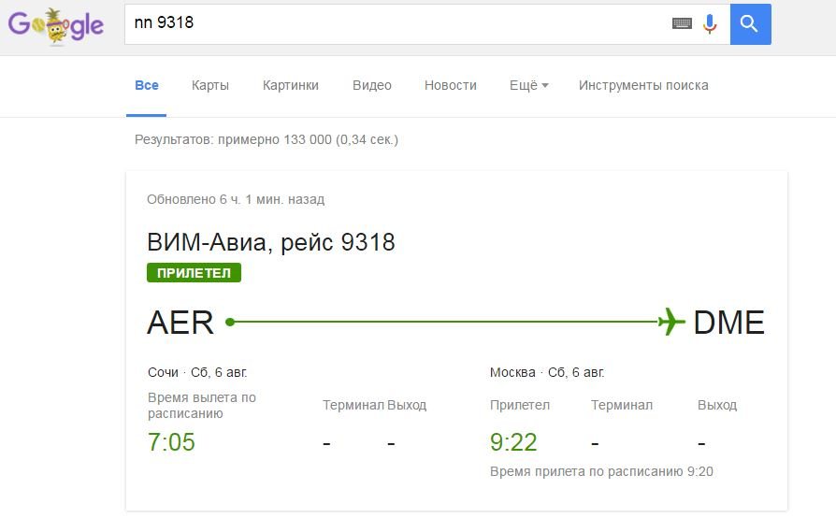Open the Видео tab
Image resolution: width=836 pixels, height=518 pixels.
coord(371,85)
